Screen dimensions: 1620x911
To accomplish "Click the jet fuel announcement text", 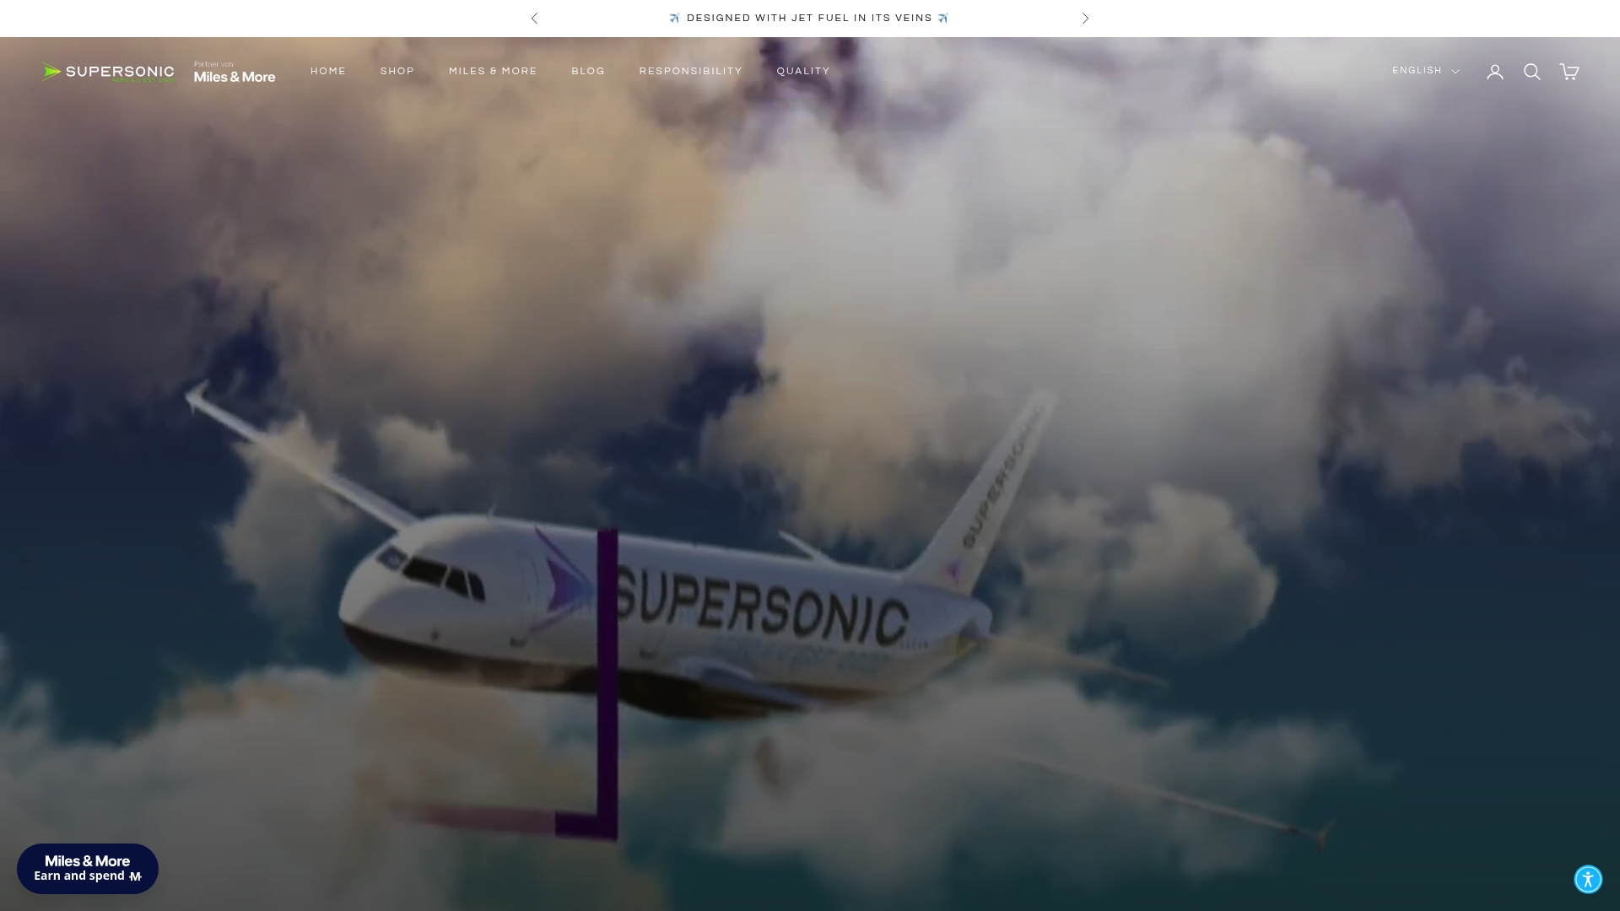I will (x=807, y=18).
